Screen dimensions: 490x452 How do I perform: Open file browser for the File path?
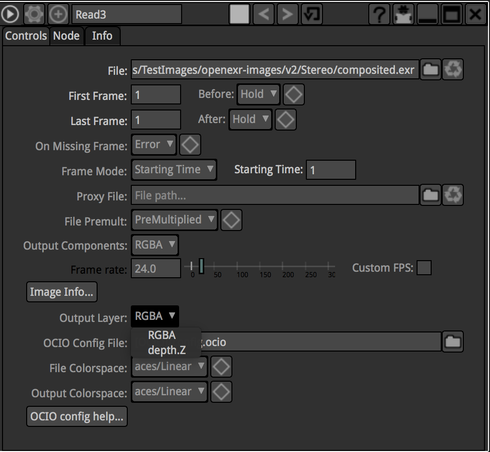(x=431, y=70)
